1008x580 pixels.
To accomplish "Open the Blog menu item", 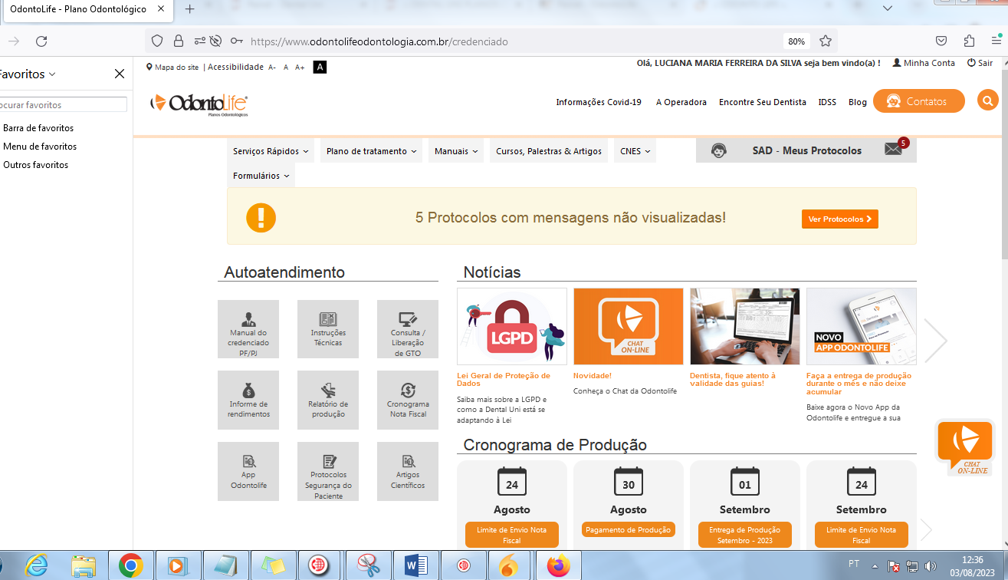I will coord(858,102).
